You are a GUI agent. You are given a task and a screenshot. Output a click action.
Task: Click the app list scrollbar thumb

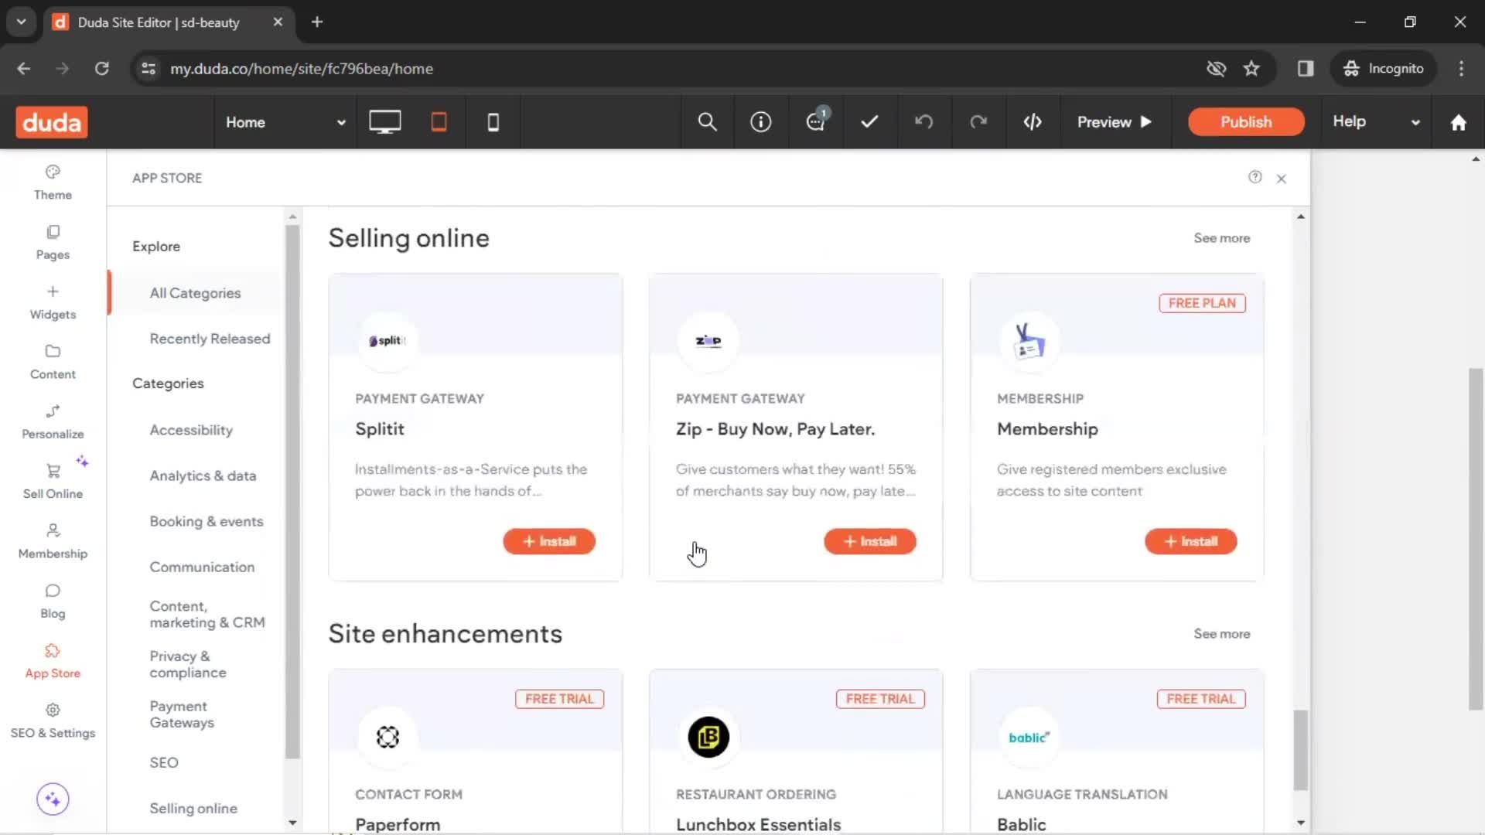pyautogui.click(x=1301, y=750)
